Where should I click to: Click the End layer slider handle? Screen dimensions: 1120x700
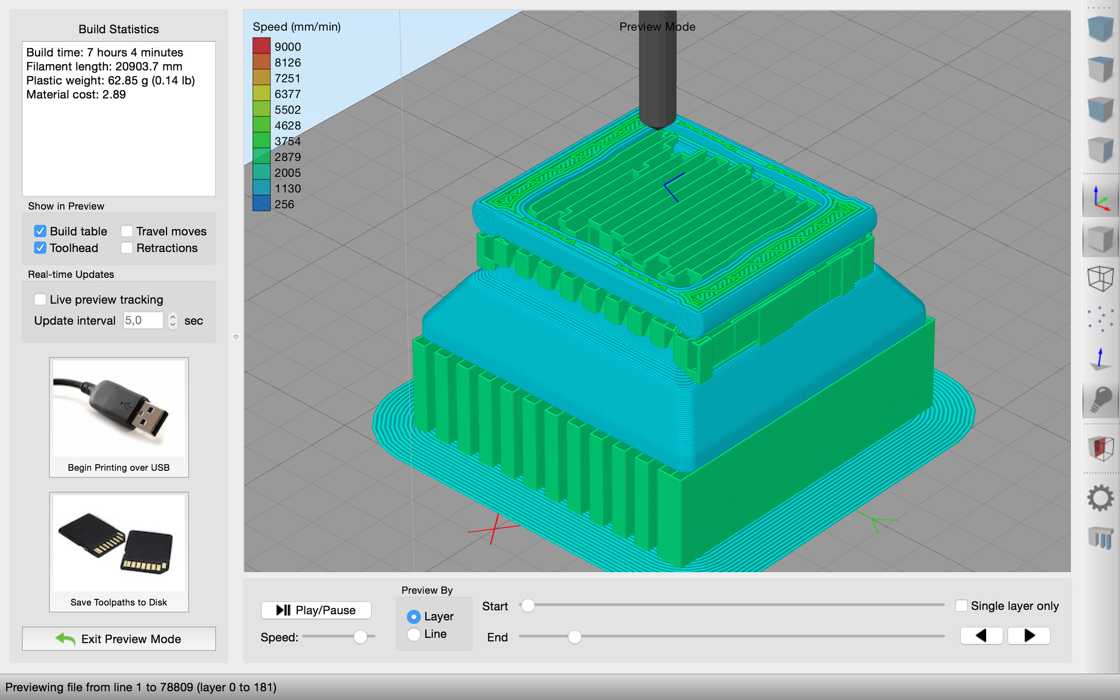[574, 637]
